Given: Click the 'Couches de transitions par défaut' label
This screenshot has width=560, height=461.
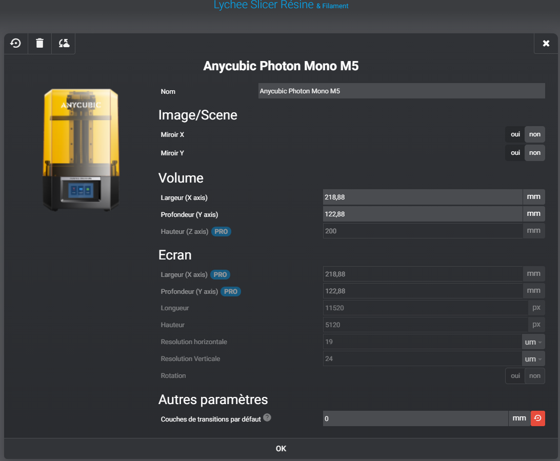Looking at the screenshot, I should pos(211,419).
